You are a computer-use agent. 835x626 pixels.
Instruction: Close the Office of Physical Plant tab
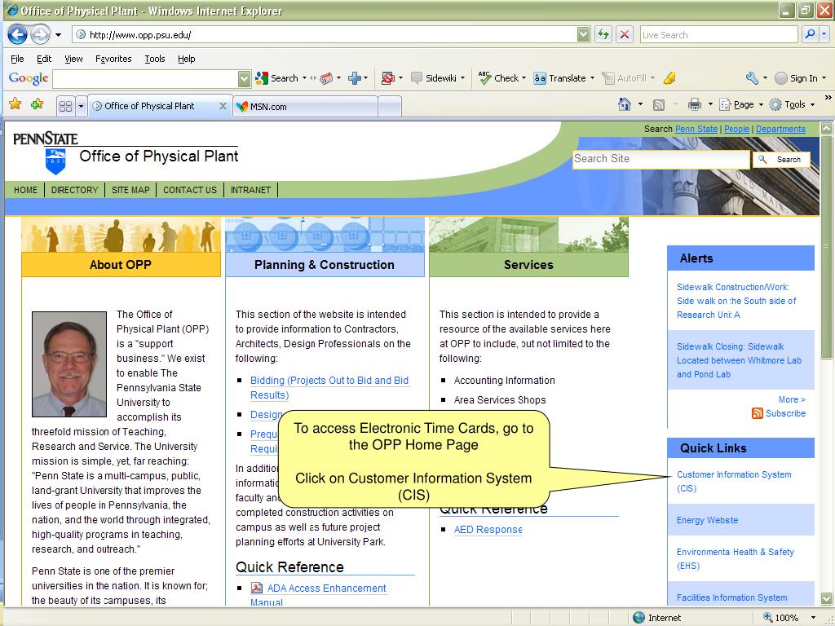point(223,106)
